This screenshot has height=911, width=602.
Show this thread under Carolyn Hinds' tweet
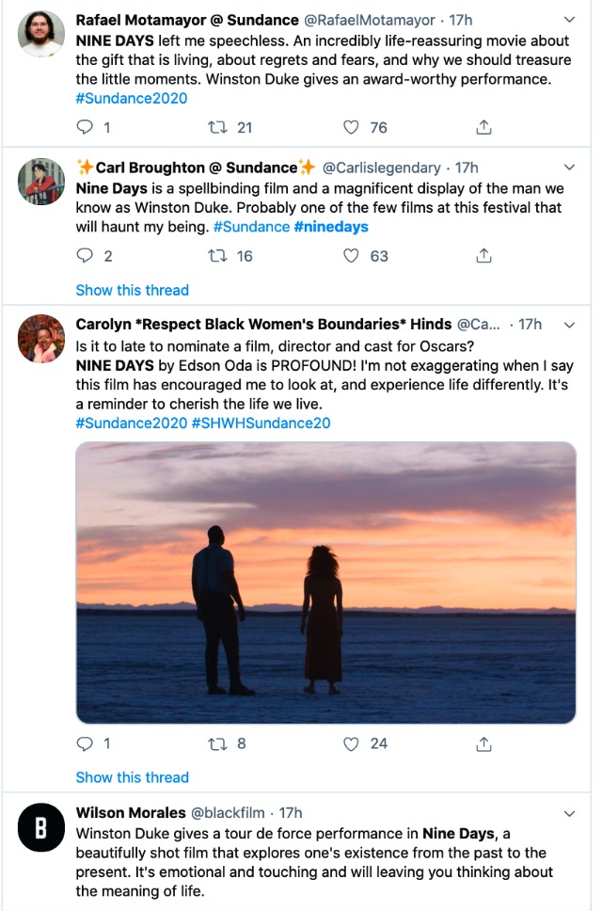coord(133,777)
